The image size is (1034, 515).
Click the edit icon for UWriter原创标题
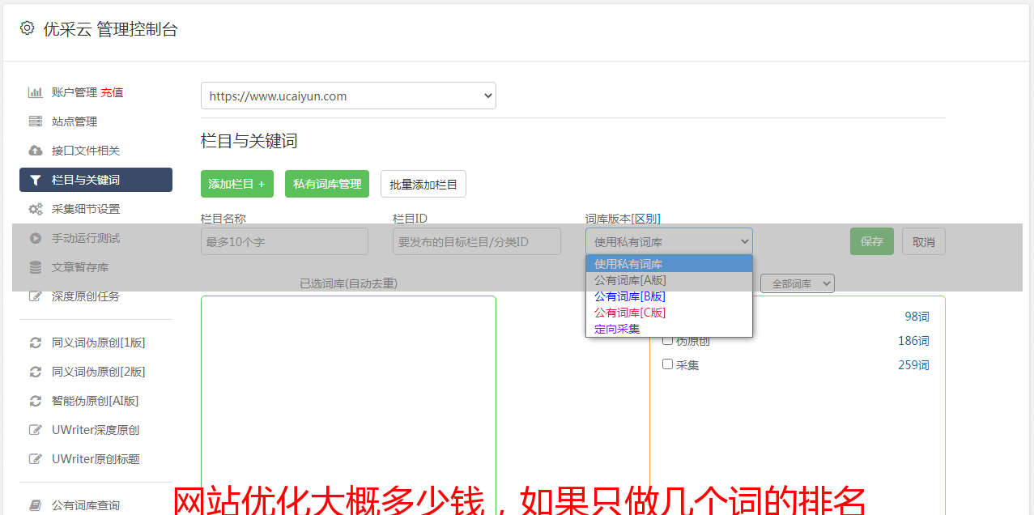click(x=36, y=459)
